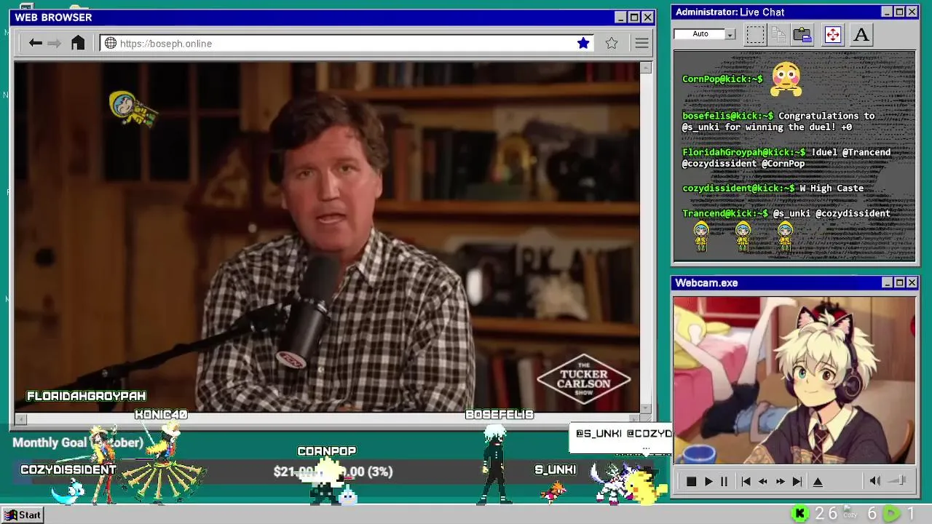Click the browser forward arrow
The image size is (932, 524).
(55, 43)
